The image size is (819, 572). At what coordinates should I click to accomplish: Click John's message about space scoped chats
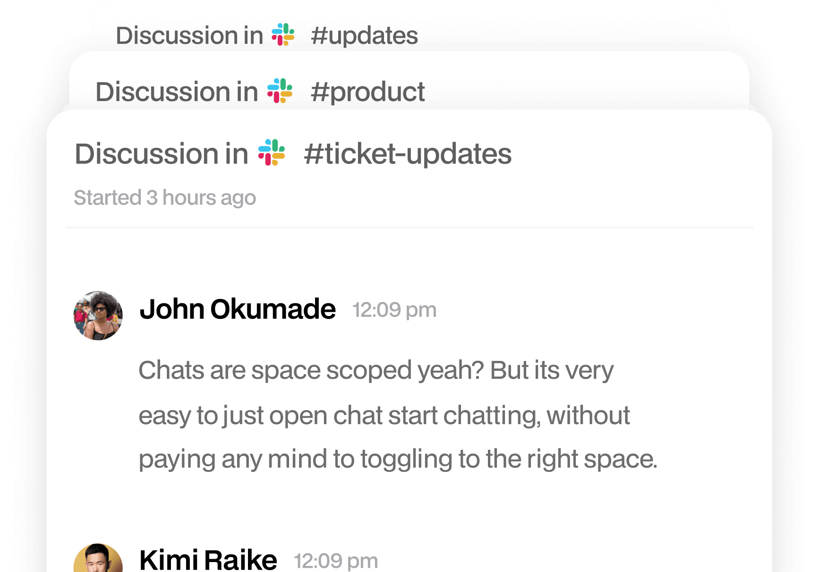click(x=398, y=414)
